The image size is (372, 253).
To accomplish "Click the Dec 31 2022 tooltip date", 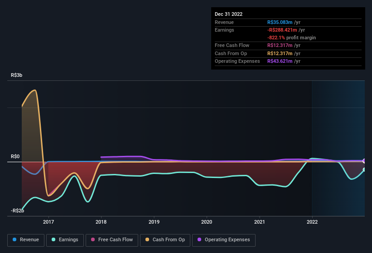I will 228,14.
